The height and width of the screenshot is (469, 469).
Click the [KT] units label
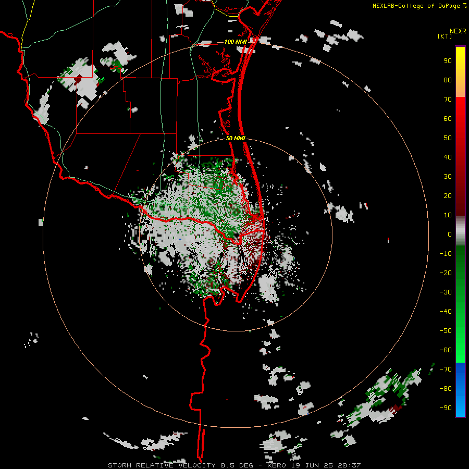(x=445, y=36)
